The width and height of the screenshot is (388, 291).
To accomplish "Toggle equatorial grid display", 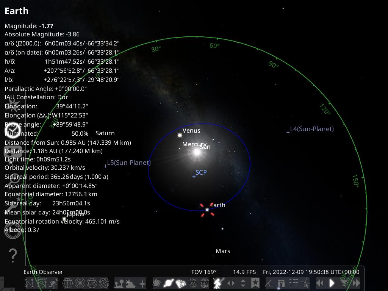I will [67, 283].
